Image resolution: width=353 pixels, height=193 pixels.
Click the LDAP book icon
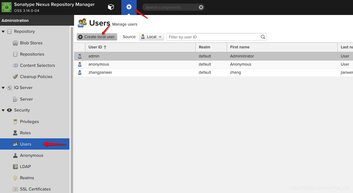click(x=15, y=167)
